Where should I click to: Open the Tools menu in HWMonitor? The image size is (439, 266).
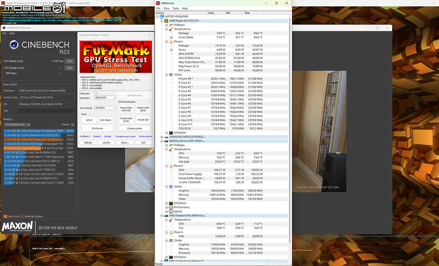[176, 8]
